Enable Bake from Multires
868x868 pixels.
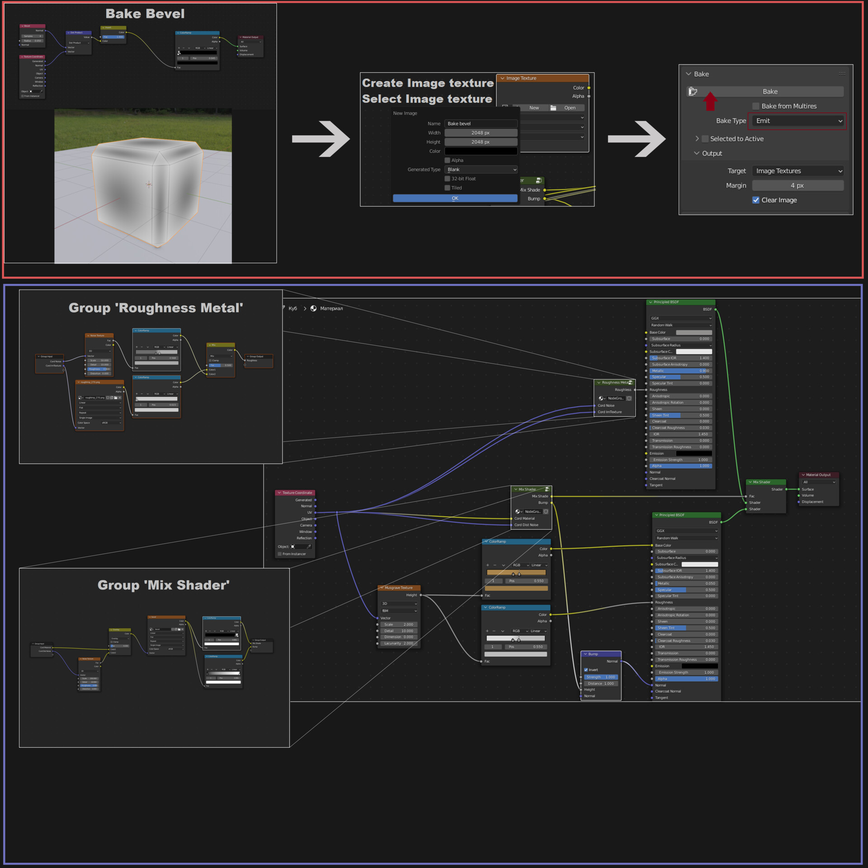(x=755, y=106)
